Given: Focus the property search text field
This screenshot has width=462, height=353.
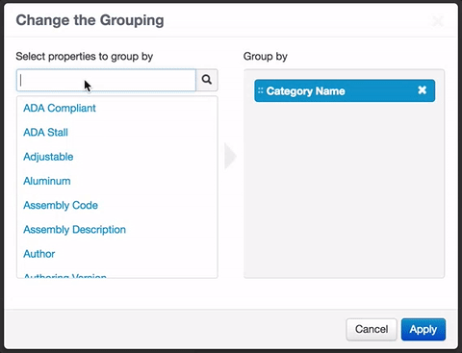Looking at the screenshot, I should [106, 80].
